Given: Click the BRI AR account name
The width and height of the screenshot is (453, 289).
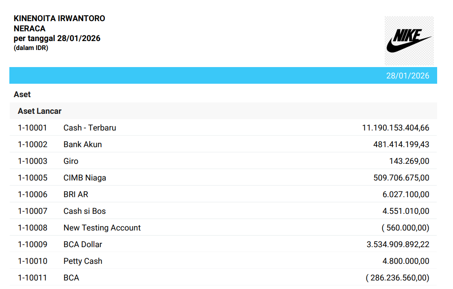Looking at the screenshot, I should 76,194.
